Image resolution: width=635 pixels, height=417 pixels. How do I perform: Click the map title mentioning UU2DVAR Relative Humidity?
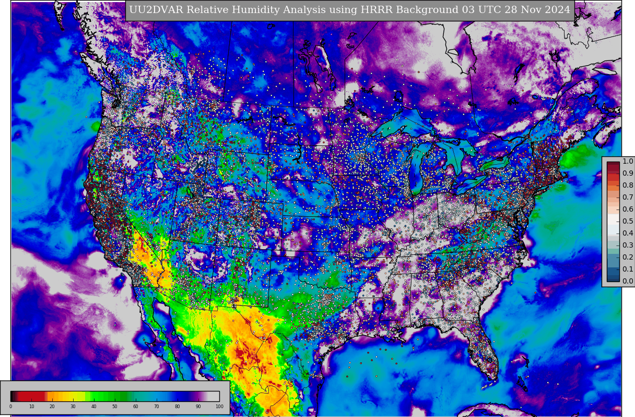[x=350, y=10]
